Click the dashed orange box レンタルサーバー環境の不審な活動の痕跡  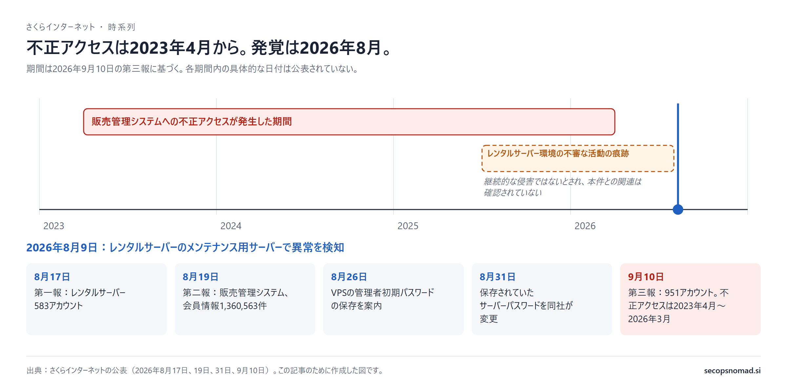[x=578, y=158]
